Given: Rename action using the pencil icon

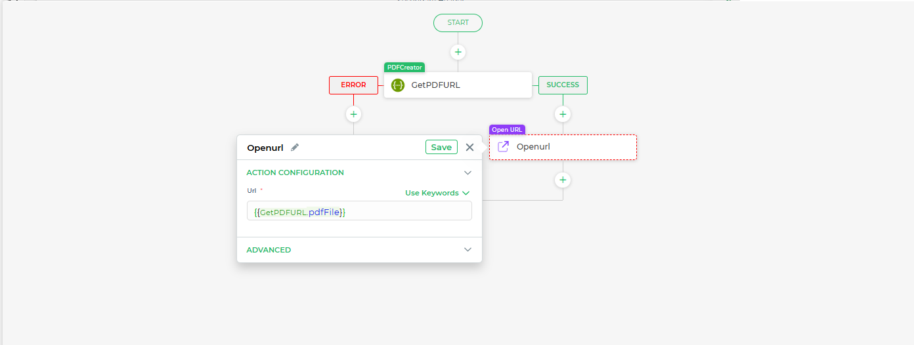Looking at the screenshot, I should click(x=295, y=148).
